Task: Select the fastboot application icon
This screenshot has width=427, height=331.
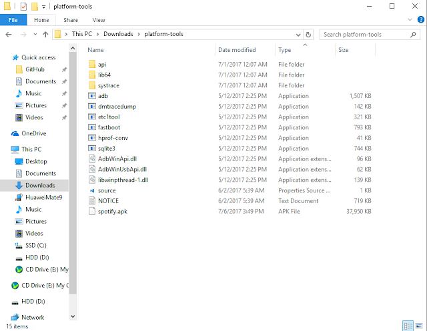Action: 92,127
